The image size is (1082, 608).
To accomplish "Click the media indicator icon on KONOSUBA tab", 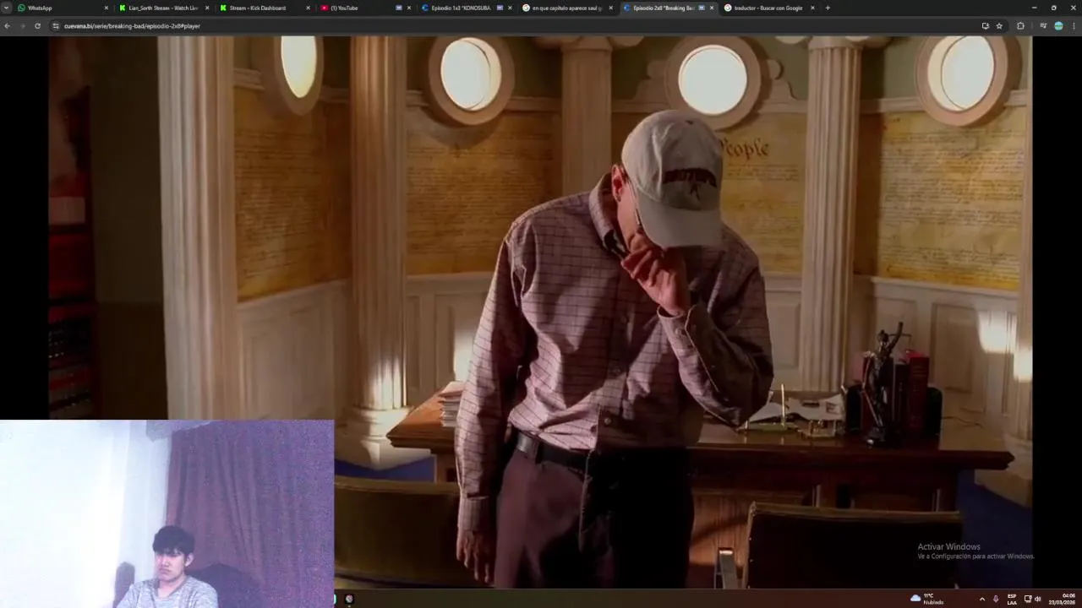I will coord(500,8).
